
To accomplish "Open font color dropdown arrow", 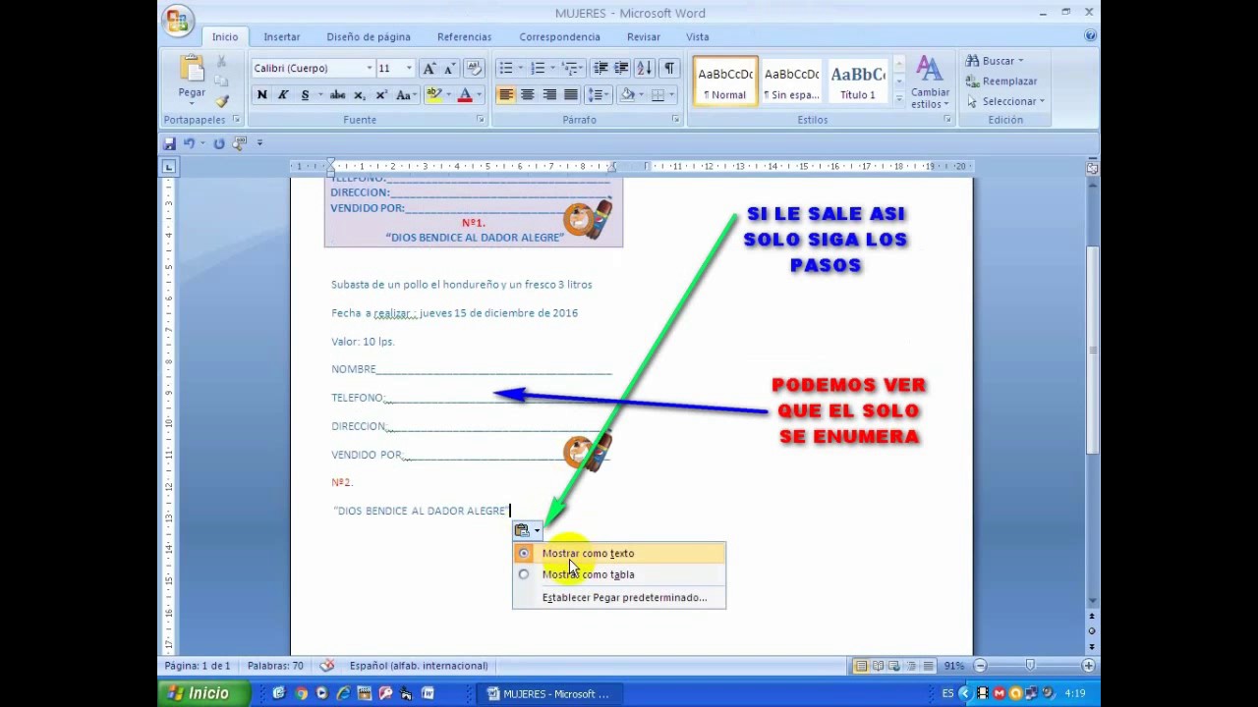I will tap(479, 95).
